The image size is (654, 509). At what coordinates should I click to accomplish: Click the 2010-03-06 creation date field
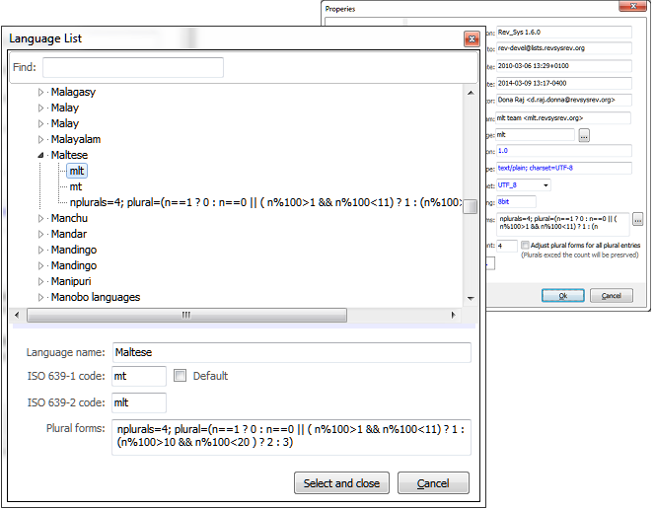[x=563, y=66]
